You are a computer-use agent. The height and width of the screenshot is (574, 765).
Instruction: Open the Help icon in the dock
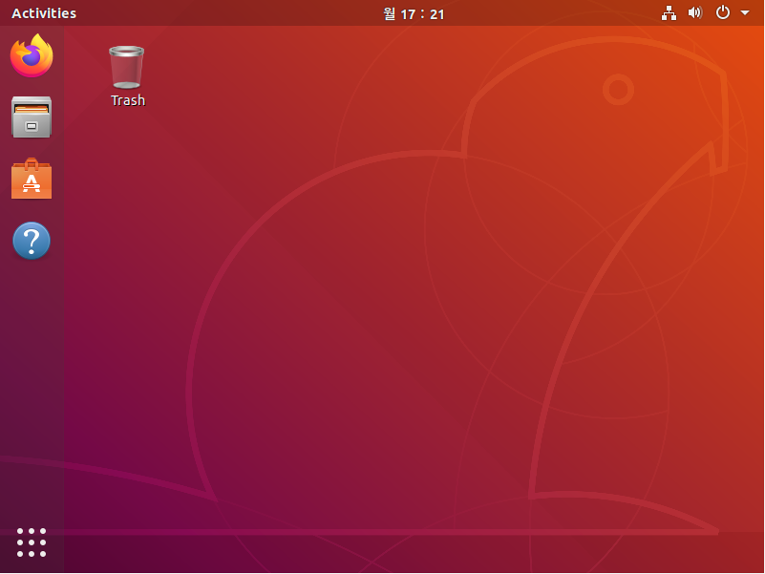point(32,240)
